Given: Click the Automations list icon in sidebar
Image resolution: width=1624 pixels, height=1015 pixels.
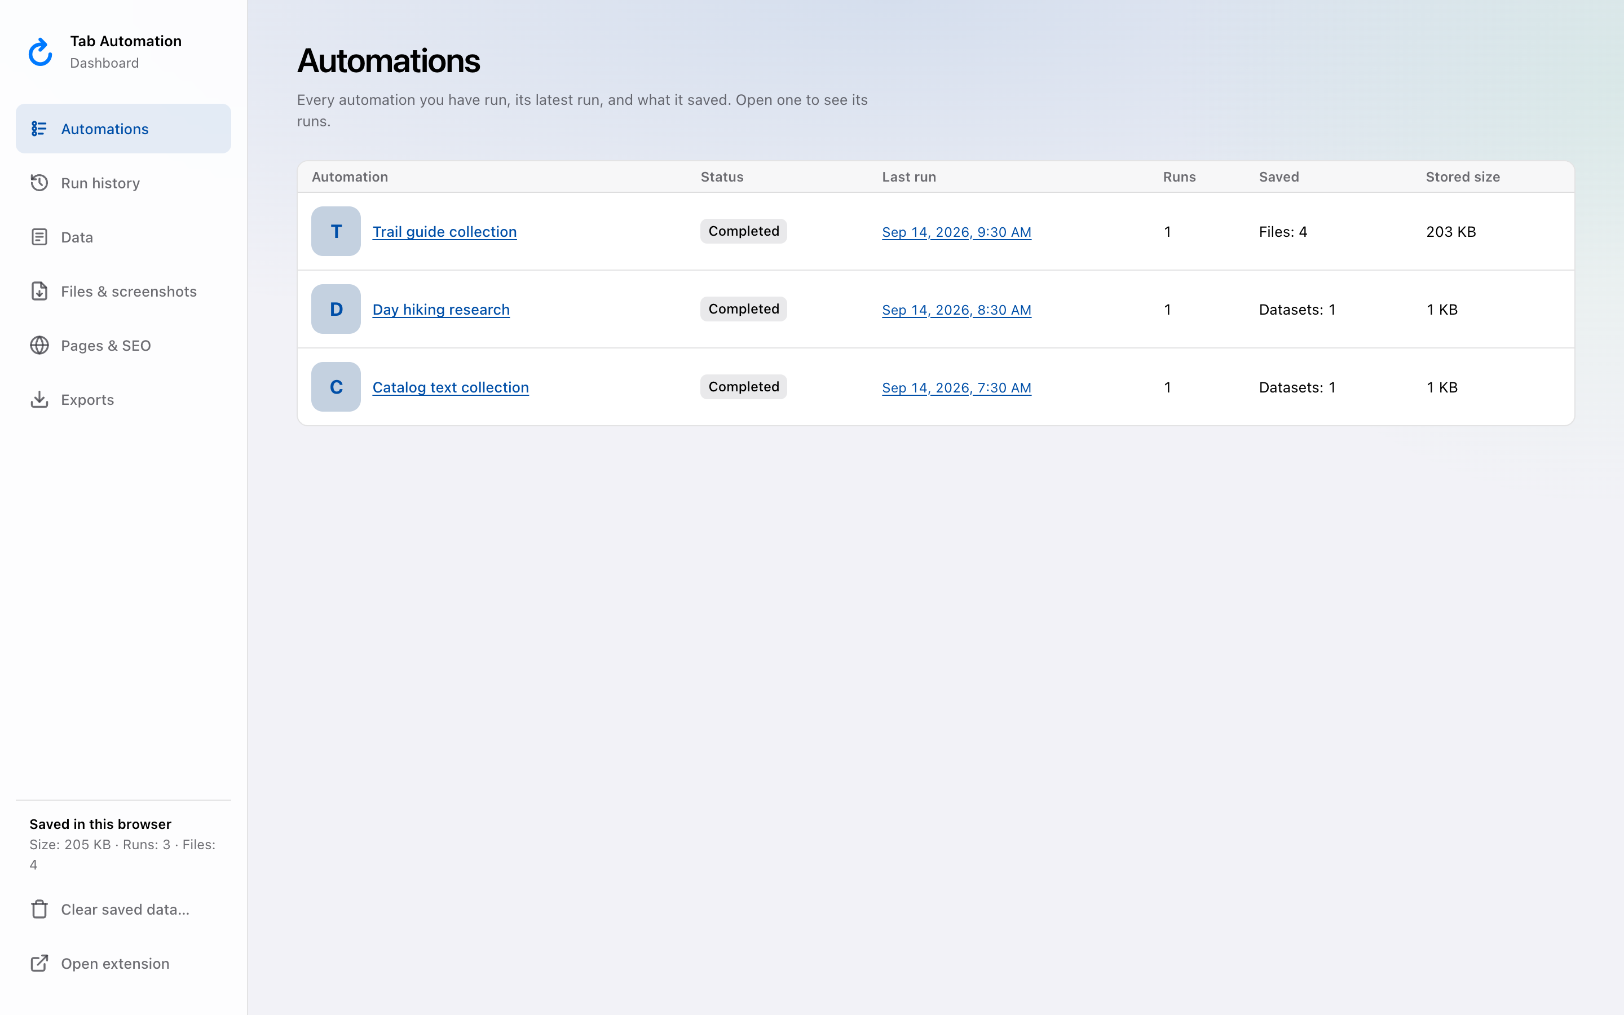Looking at the screenshot, I should [39, 128].
